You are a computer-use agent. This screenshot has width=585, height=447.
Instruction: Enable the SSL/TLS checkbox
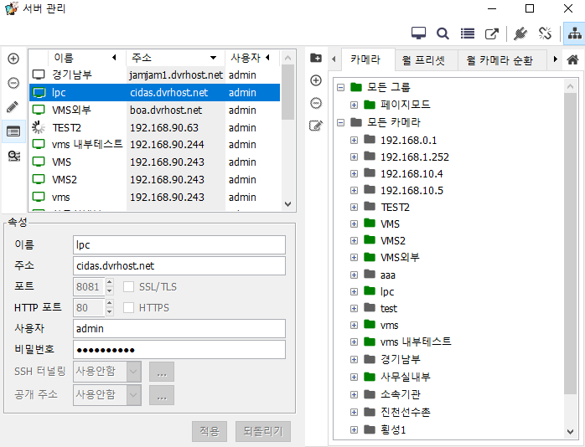point(129,286)
